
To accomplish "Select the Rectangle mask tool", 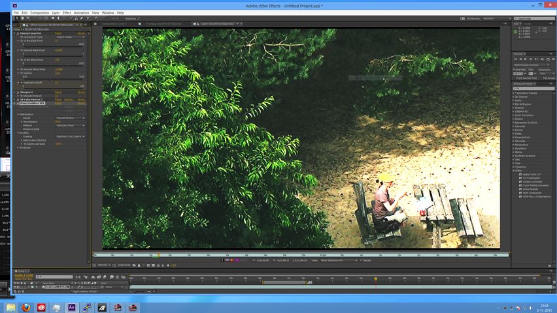I will (53, 18).
